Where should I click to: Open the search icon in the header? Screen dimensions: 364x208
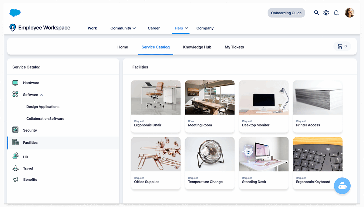(316, 13)
